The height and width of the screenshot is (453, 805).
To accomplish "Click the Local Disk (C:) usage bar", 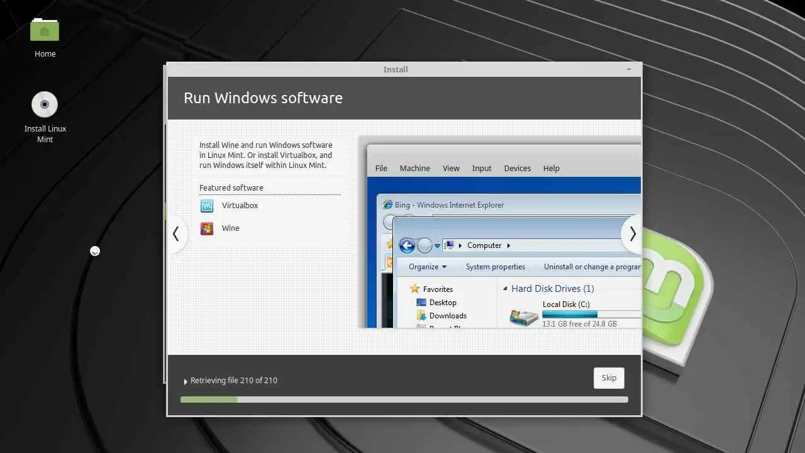I will (592, 314).
